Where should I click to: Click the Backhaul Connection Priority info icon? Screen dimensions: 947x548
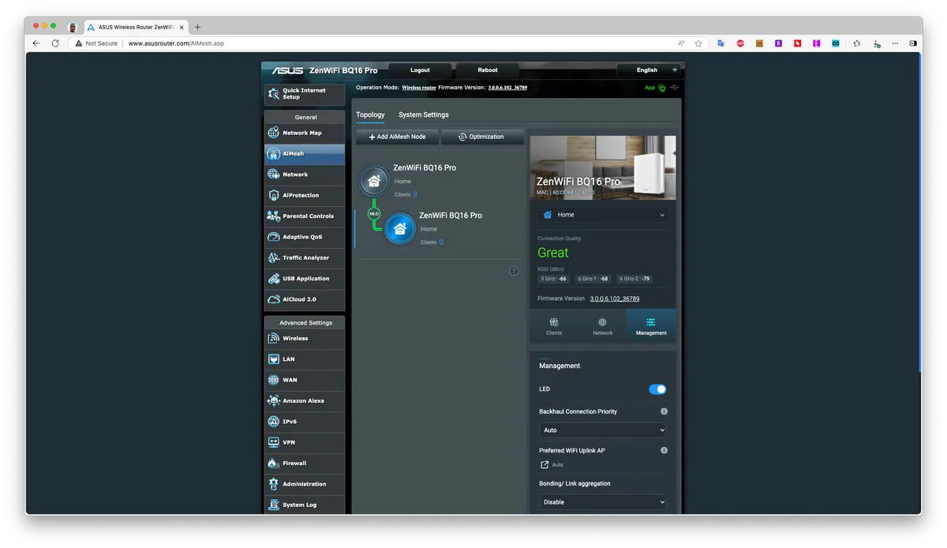point(664,411)
